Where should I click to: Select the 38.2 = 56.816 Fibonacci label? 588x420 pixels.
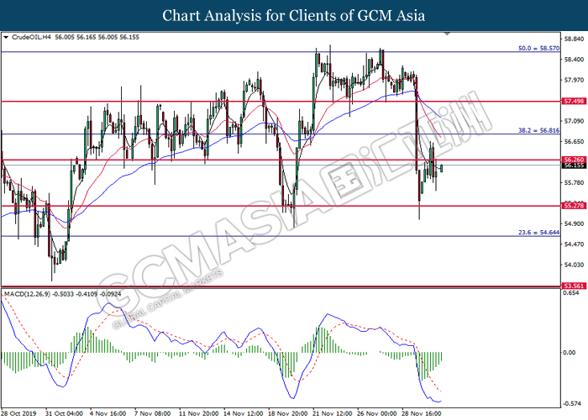pyautogui.click(x=538, y=130)
